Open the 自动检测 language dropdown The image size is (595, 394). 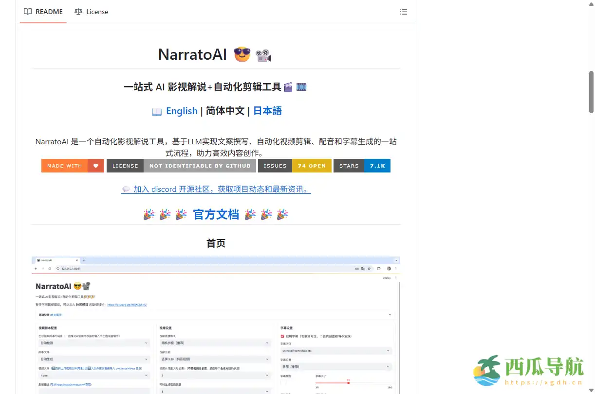(x=94, y=343)
